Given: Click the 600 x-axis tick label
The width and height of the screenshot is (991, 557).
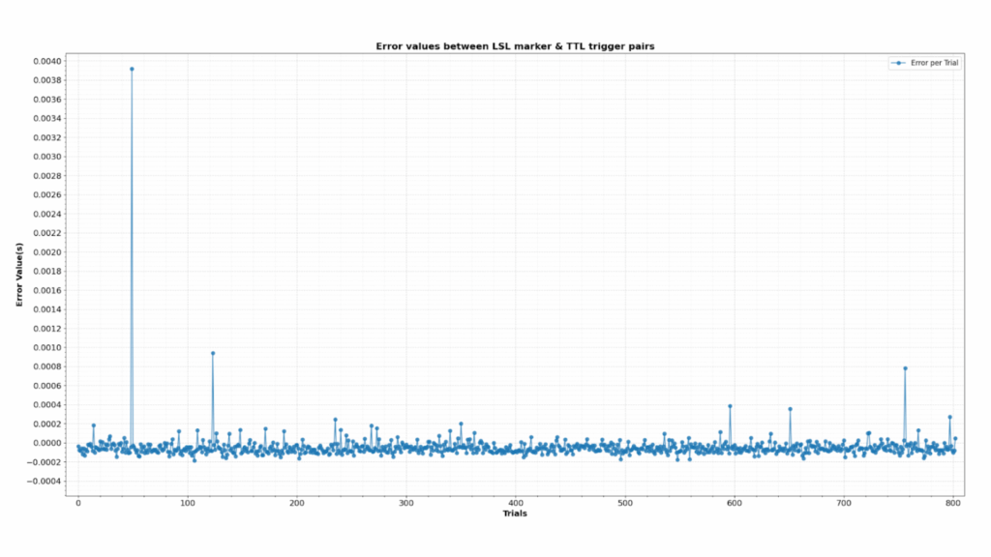Looking at the screenshot, I should point(734,503).
